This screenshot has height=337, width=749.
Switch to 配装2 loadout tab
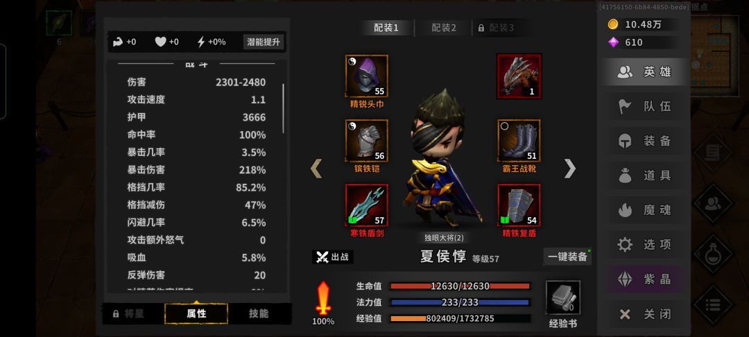coord(444,28)
